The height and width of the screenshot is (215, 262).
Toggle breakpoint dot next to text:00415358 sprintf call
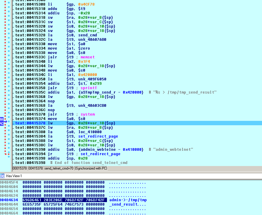9,86
